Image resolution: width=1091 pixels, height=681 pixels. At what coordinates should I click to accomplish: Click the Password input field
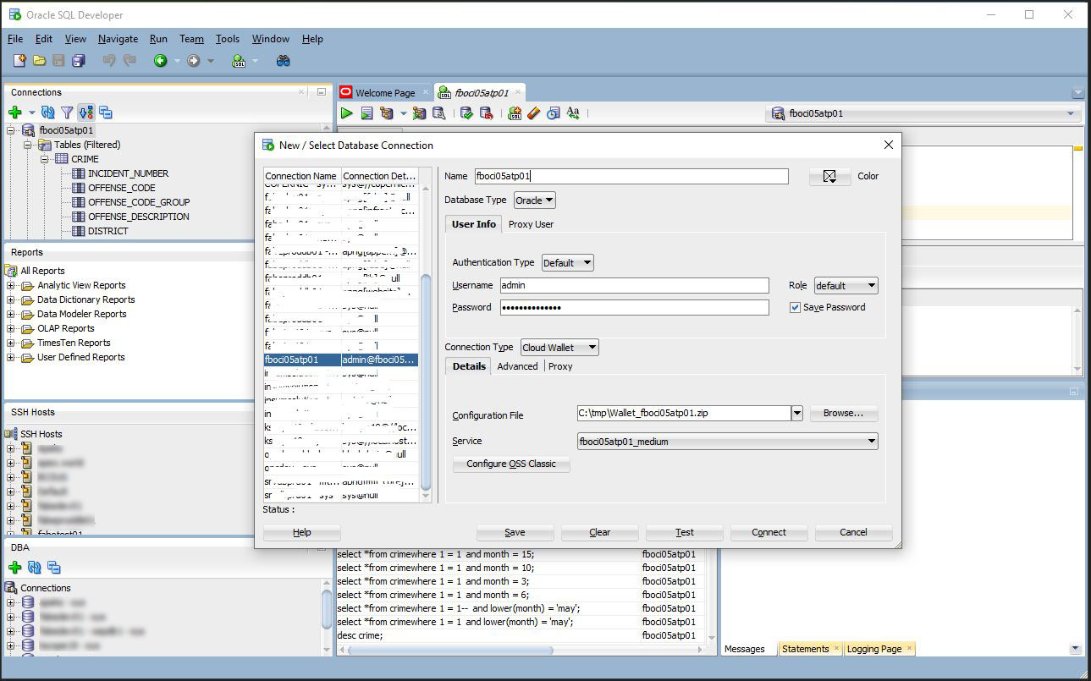coord(634,307)
